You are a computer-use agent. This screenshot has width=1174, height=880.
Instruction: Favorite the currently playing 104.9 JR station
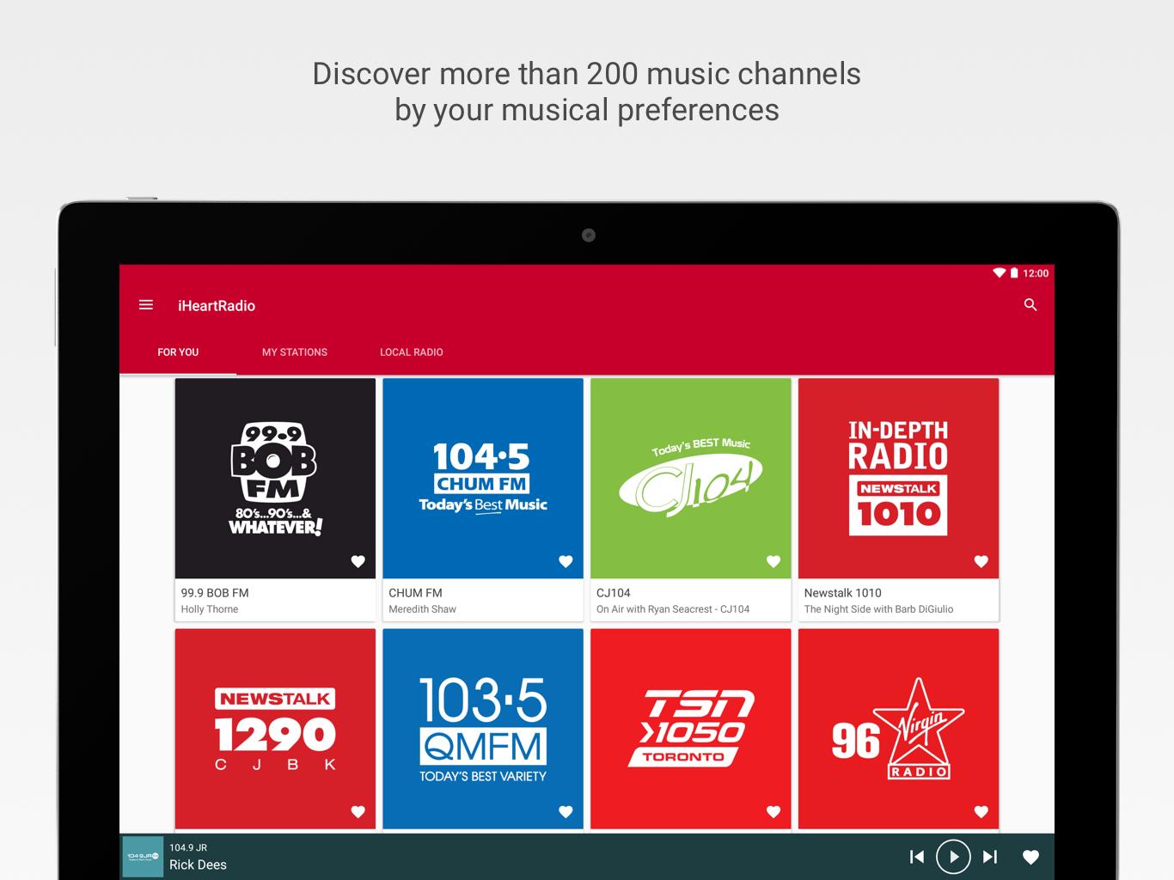point(1030,857)
